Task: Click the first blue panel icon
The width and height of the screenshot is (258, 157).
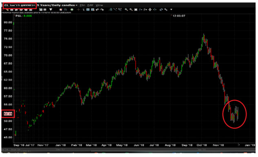Action: (88, 9)
